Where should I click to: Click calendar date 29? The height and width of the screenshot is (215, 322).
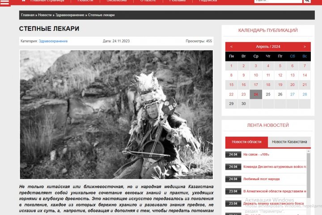coord(231,104)
